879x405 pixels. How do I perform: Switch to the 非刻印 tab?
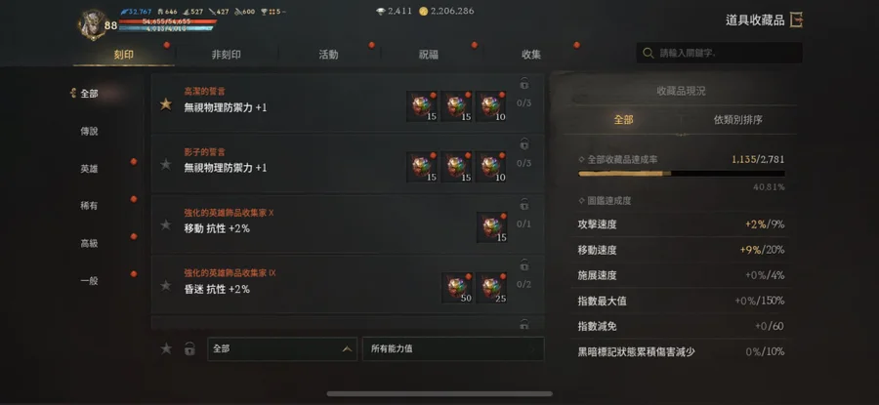tap(227, 55)
